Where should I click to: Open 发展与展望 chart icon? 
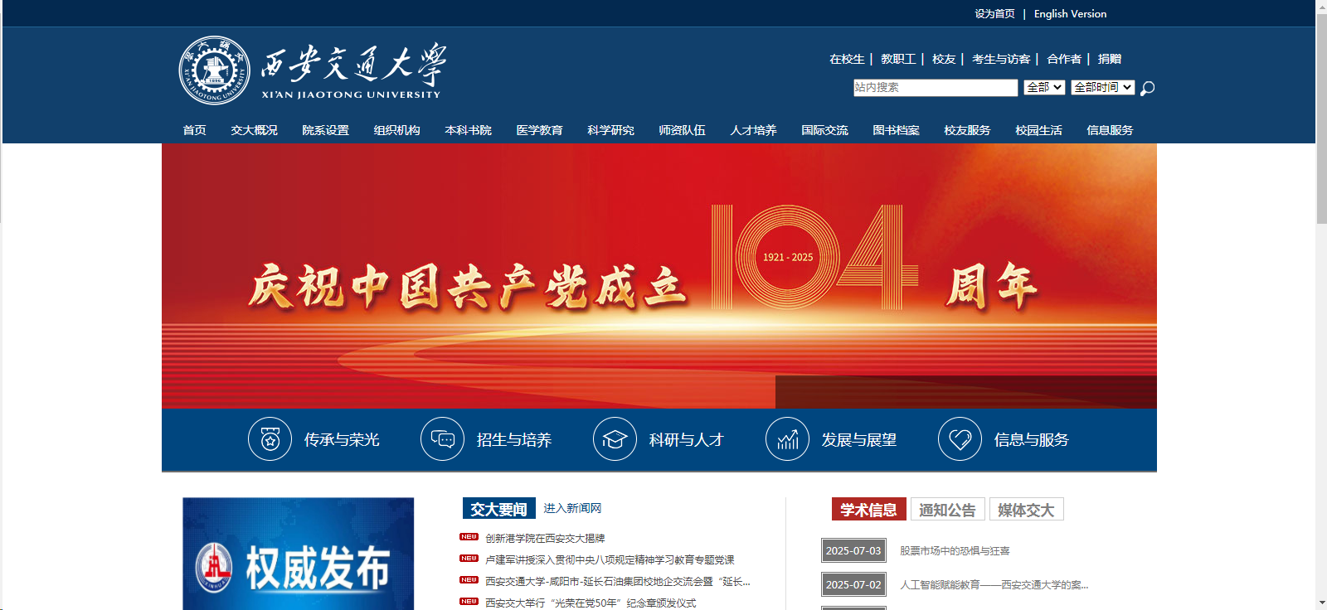(787, 438)
